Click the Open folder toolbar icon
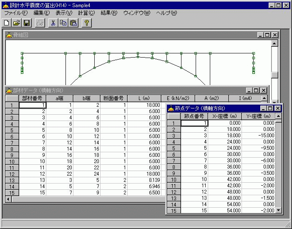 click(17, 23)
